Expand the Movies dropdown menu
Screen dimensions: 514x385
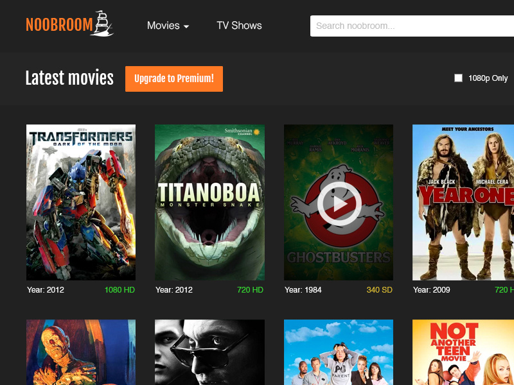tap(168, 26)
